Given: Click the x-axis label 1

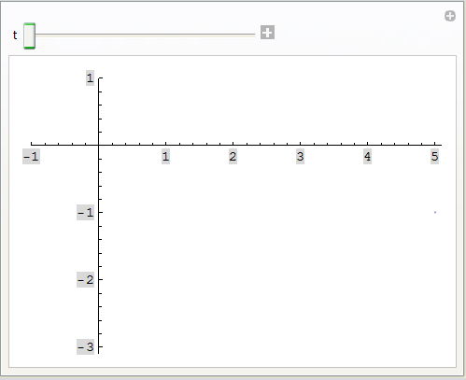Looking at the screenshot, I should [165, 156].
